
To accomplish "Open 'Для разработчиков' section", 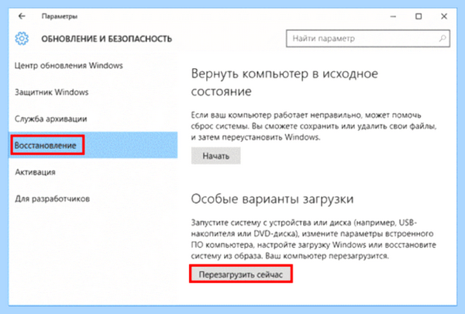I will pyautogui.click(x=52, y=198).
